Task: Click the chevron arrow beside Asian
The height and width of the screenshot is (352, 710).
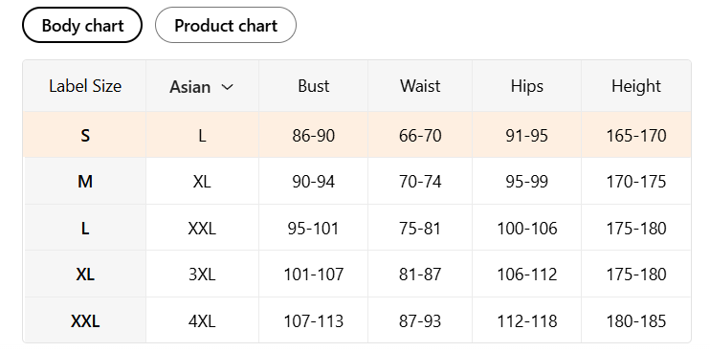Action: (x=227, y=87)
